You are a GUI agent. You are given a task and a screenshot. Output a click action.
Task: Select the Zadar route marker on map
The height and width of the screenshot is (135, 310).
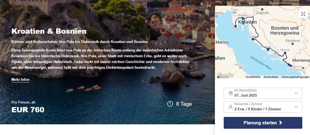coord(253,39)
